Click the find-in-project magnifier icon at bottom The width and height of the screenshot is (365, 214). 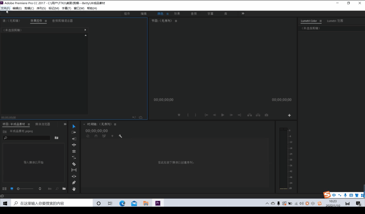coord(57,189)
